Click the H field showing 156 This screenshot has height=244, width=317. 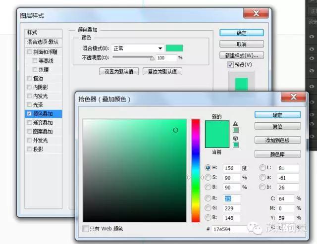point(231,168)
